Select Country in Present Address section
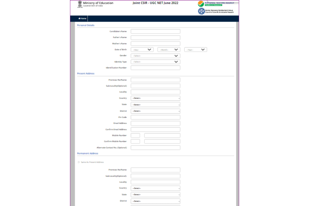Viewport: 309px width, 206px height. pos(155,98)
